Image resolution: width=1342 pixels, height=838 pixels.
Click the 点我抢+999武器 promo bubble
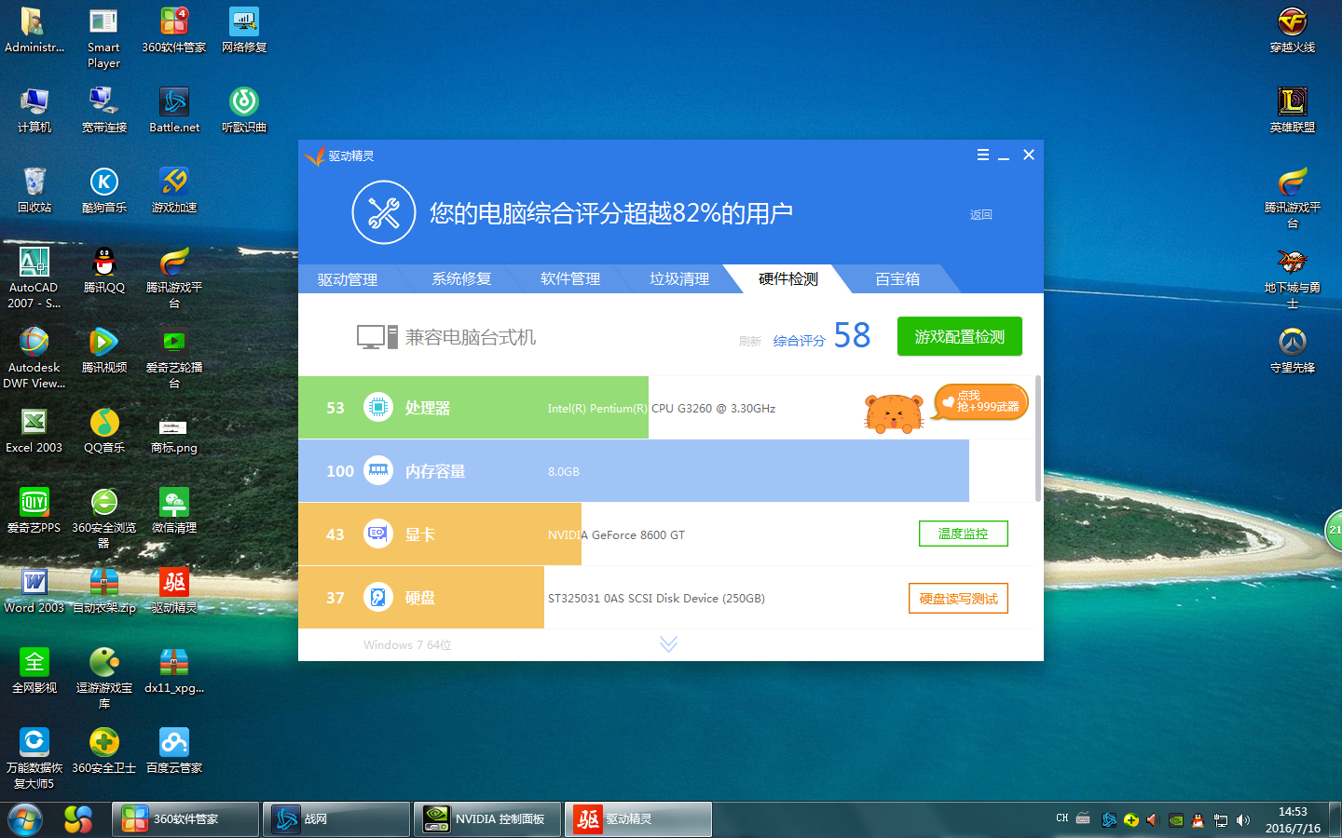click(982, 402)
